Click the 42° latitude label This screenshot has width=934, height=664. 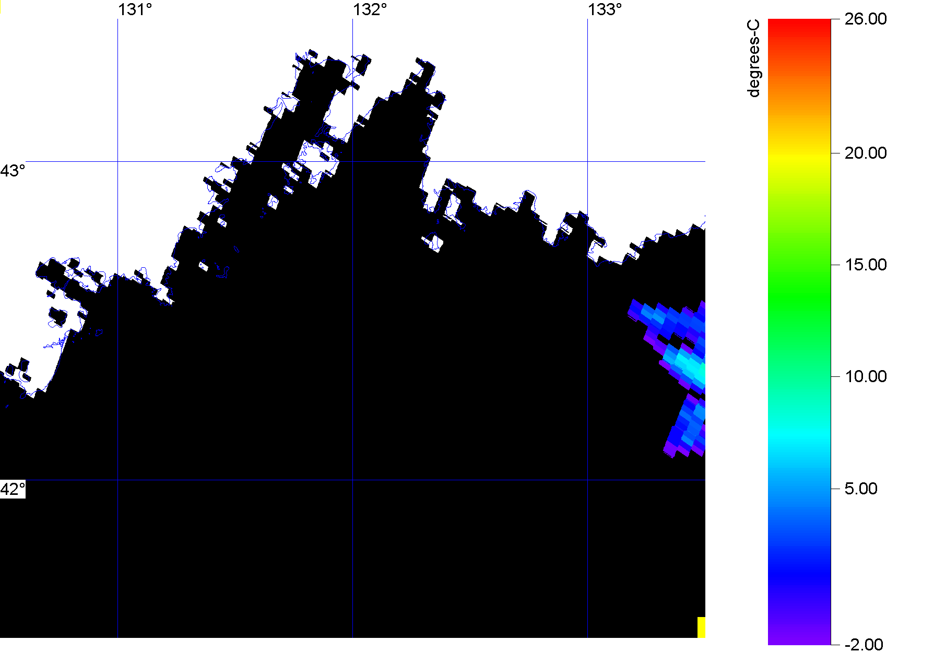[13, 489]
